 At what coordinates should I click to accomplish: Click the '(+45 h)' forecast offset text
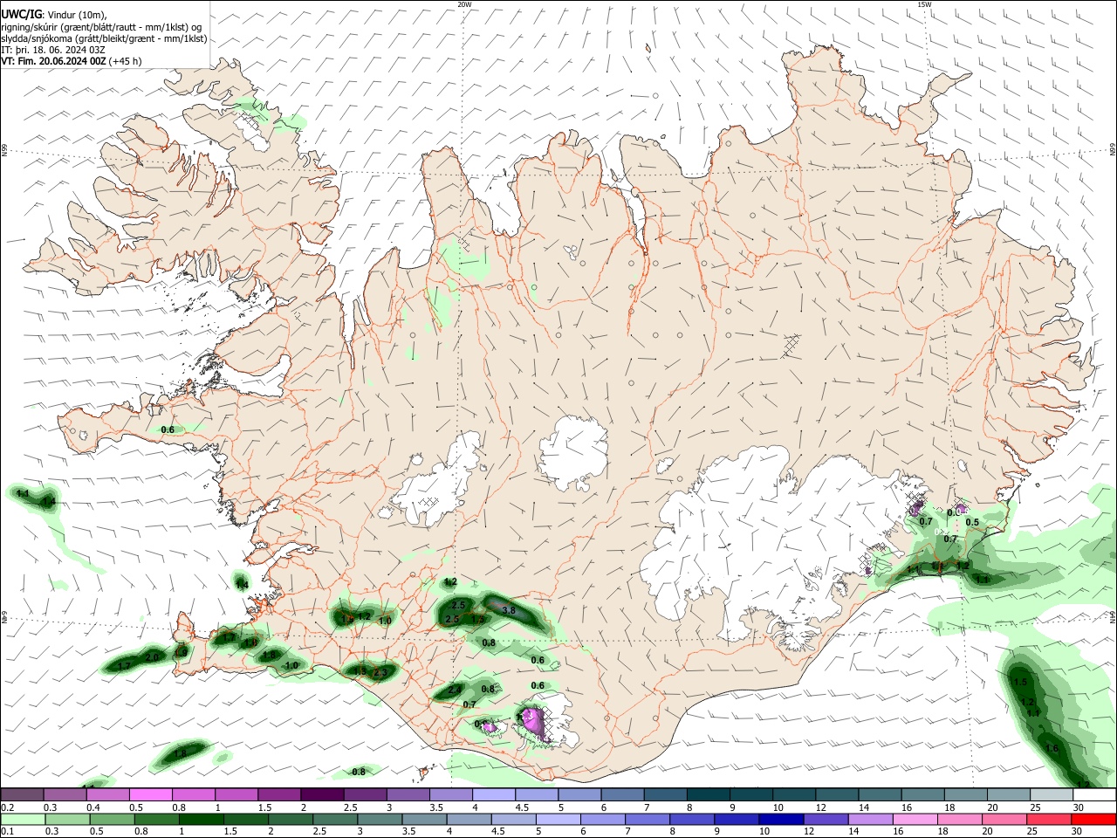[126, 61]
